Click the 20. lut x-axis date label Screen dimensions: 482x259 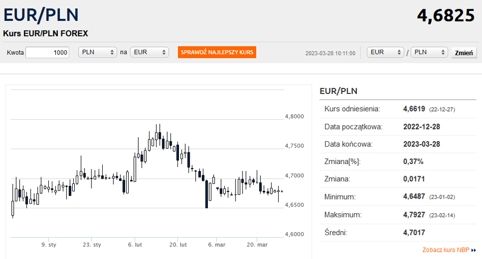coord(178,245)
